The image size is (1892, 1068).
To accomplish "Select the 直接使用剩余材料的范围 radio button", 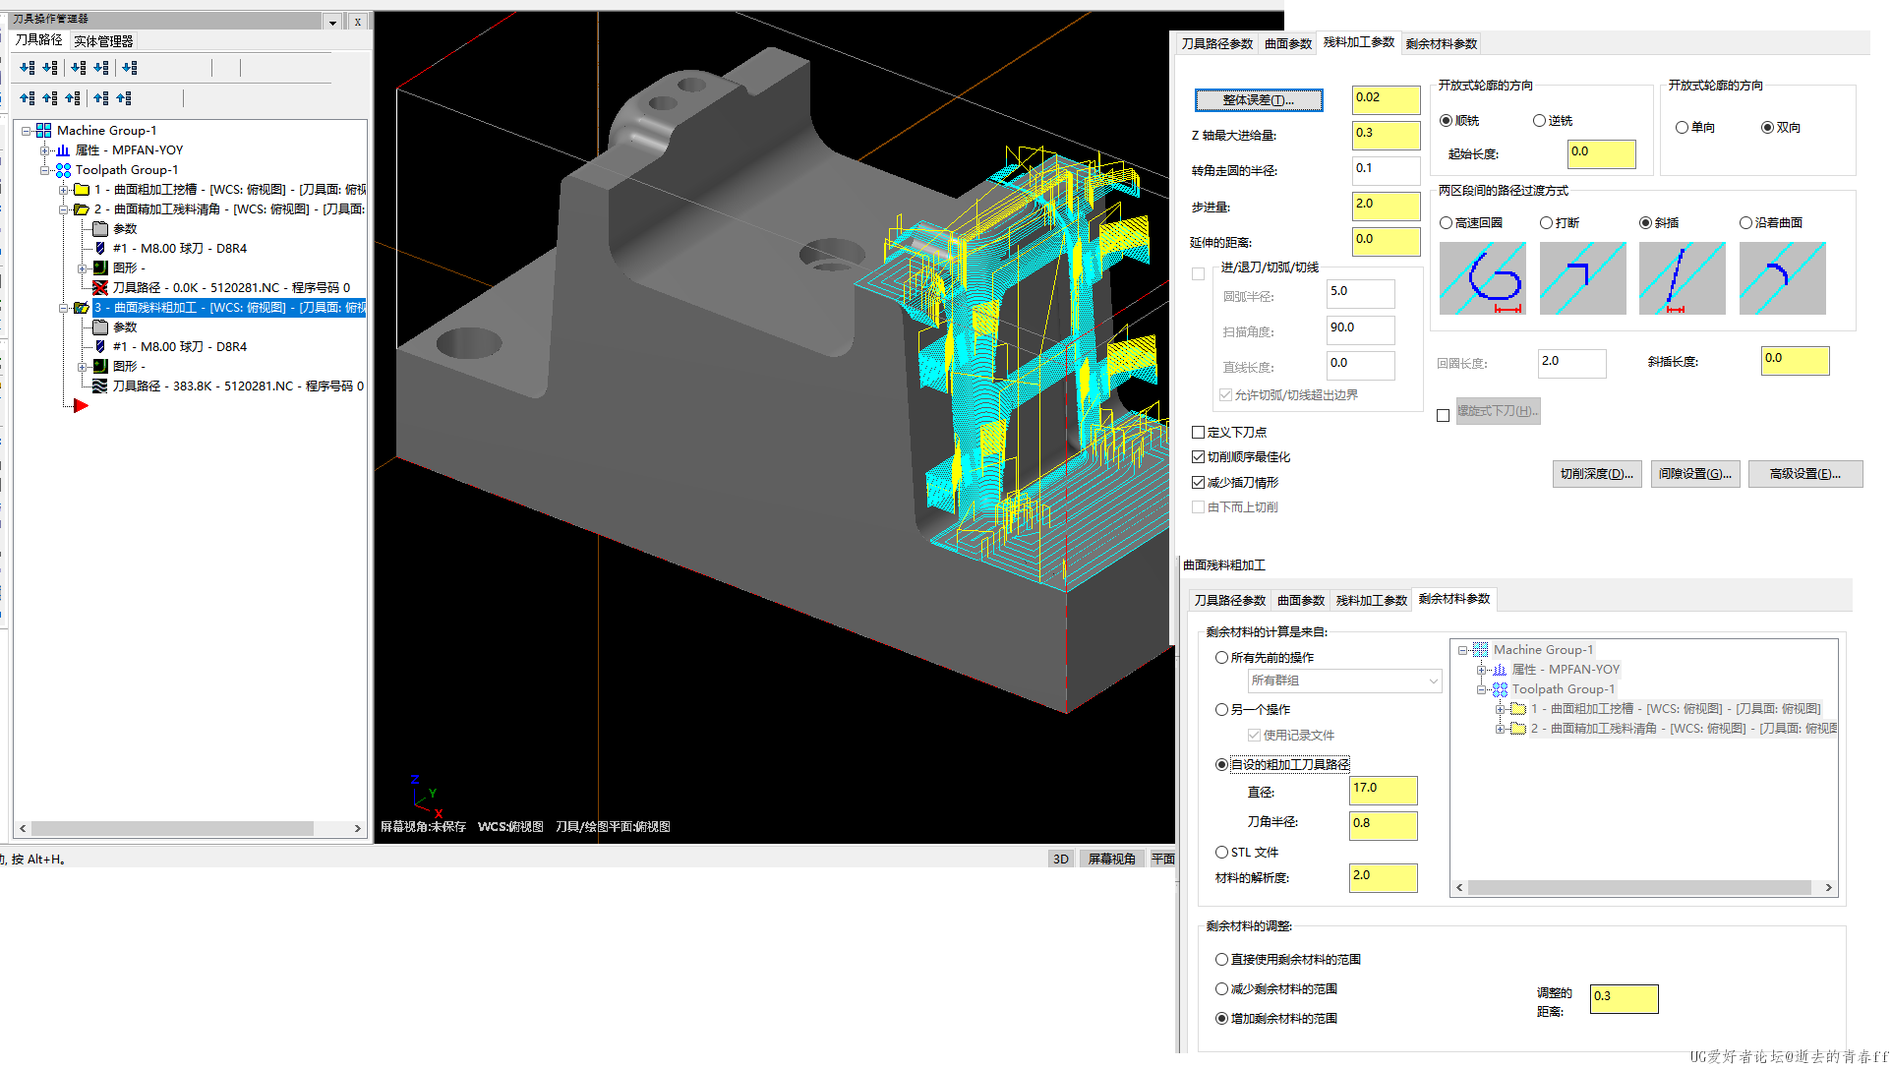I will tap(1221, 960).
